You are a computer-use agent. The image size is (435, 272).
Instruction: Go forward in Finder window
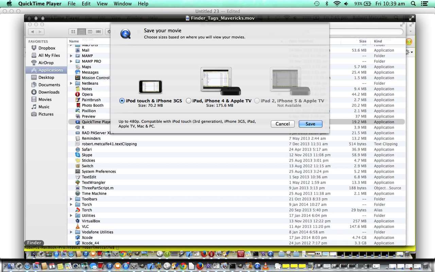coord(40,32)
